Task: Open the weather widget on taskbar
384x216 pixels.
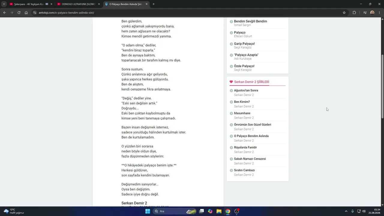Action: click(x=14, y=211)
